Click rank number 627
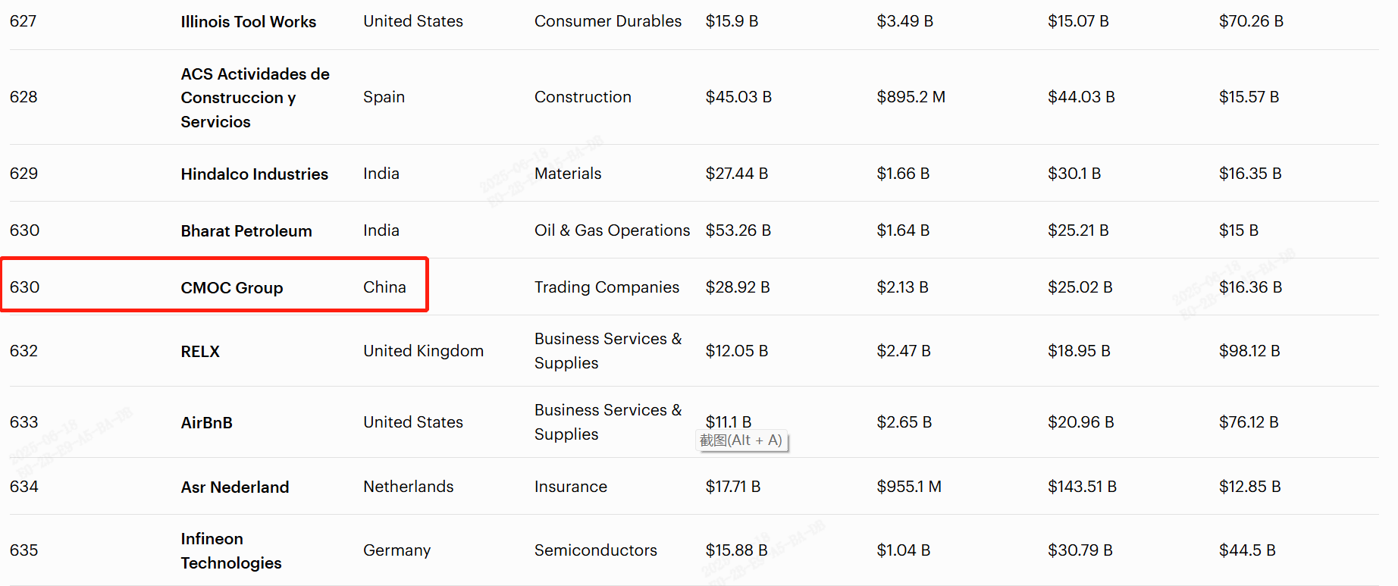Viewport: 1398px width, 586px height. (x=24, y=21)
